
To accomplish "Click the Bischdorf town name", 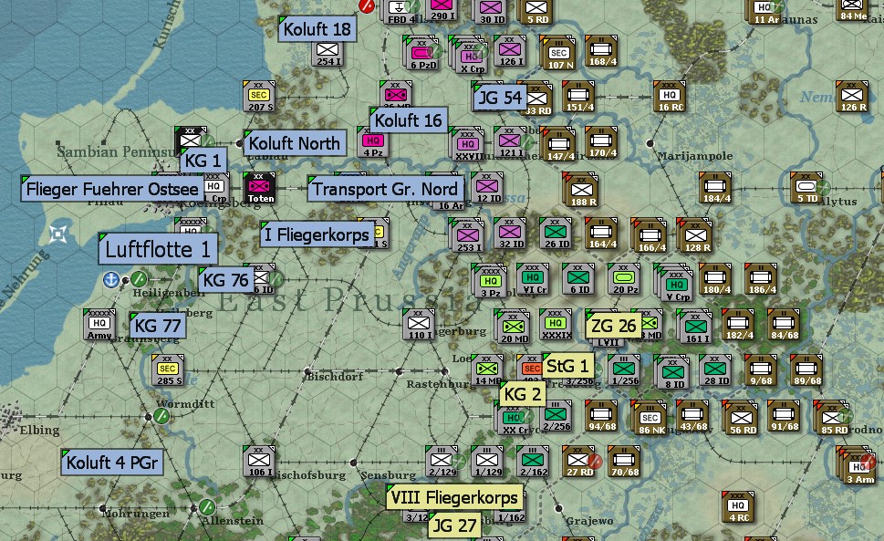I will coord(335,377).
